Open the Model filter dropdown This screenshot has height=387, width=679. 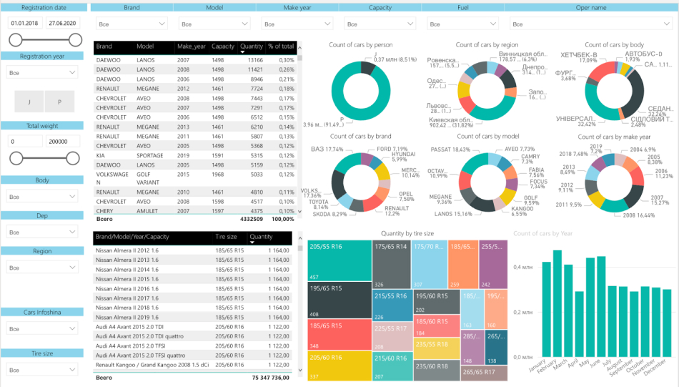214,24
